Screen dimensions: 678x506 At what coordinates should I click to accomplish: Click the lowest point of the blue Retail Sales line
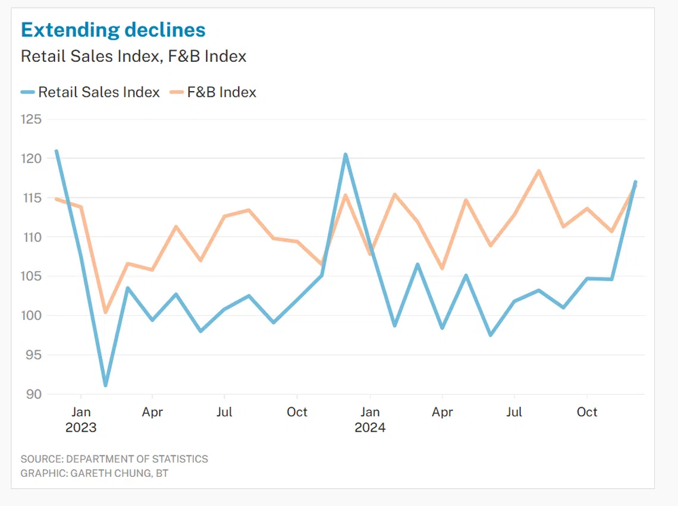pos(105,385)
